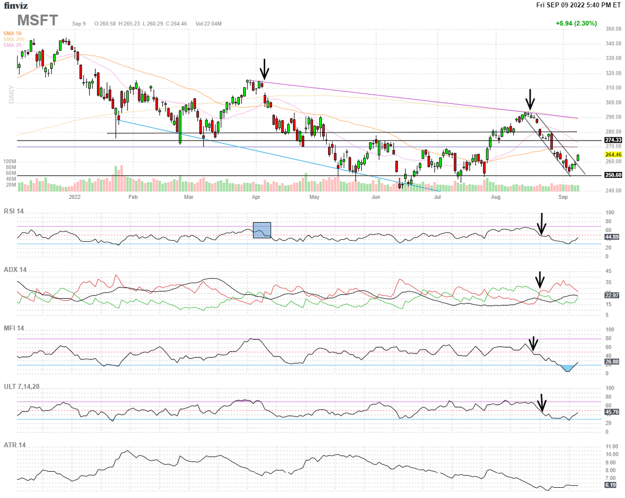Click the Jun x-axis month label
The image size is (625, 498).
point(375,197)
